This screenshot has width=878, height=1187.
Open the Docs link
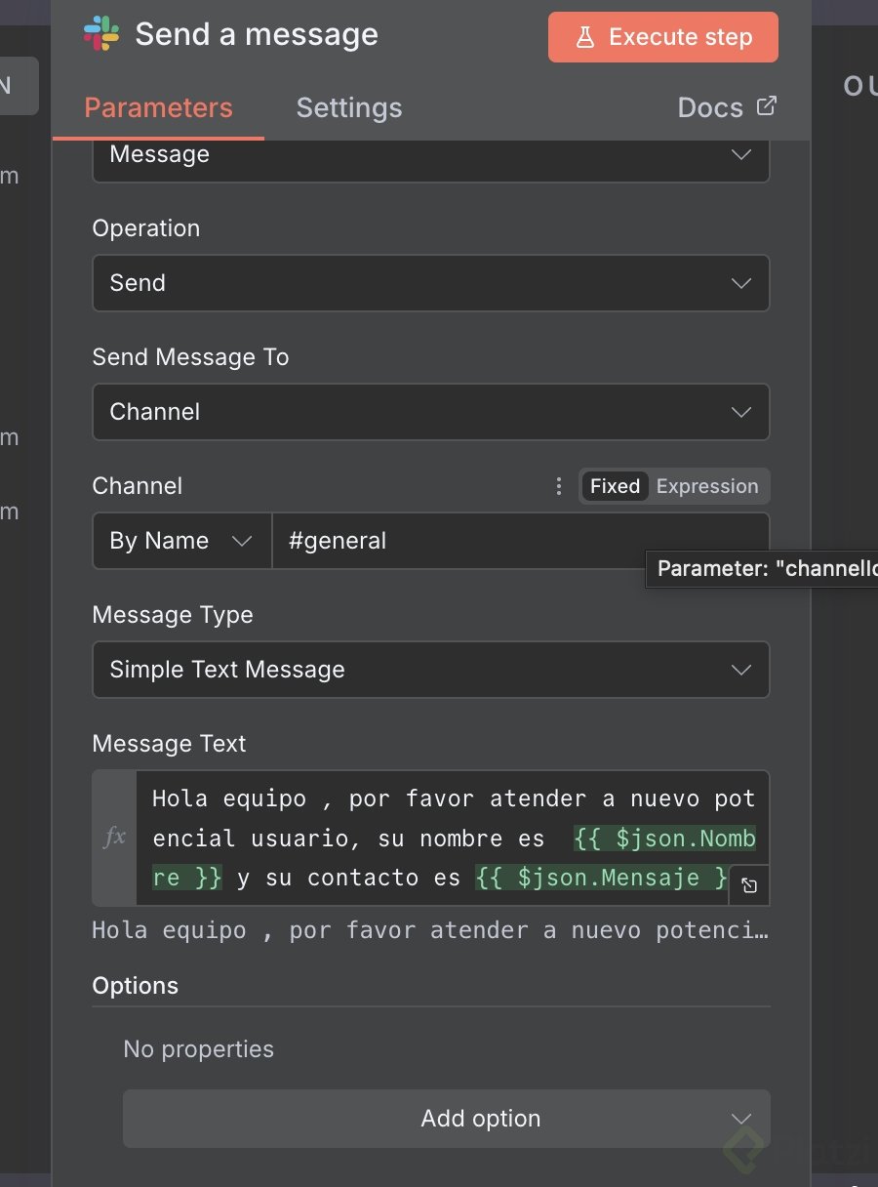point(710,107)
